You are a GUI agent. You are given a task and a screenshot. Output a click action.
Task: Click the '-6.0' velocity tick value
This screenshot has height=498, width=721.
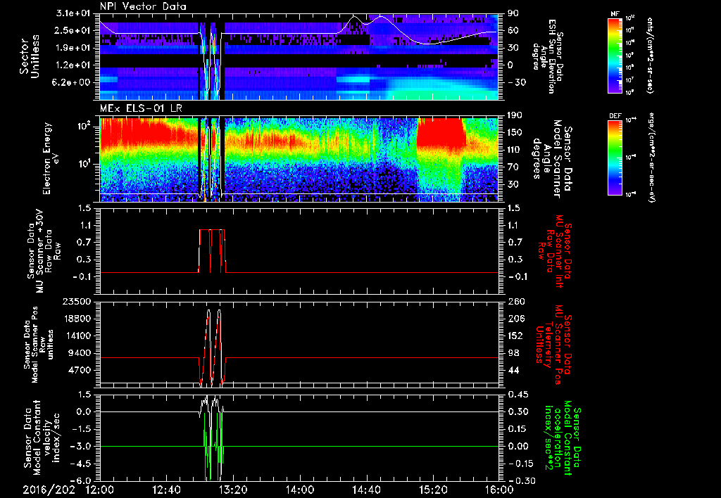pyautogui.click(x=80, y=480)
